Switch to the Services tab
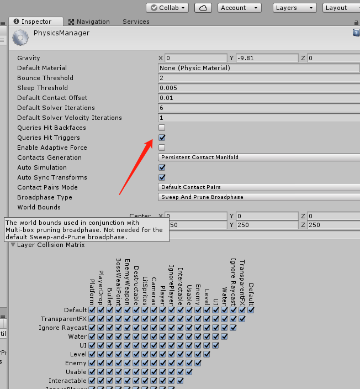 click(136, 22)
